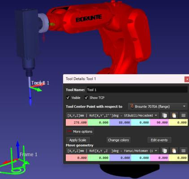
Task: Click the Tool Name text field
Action: point(137,90)
